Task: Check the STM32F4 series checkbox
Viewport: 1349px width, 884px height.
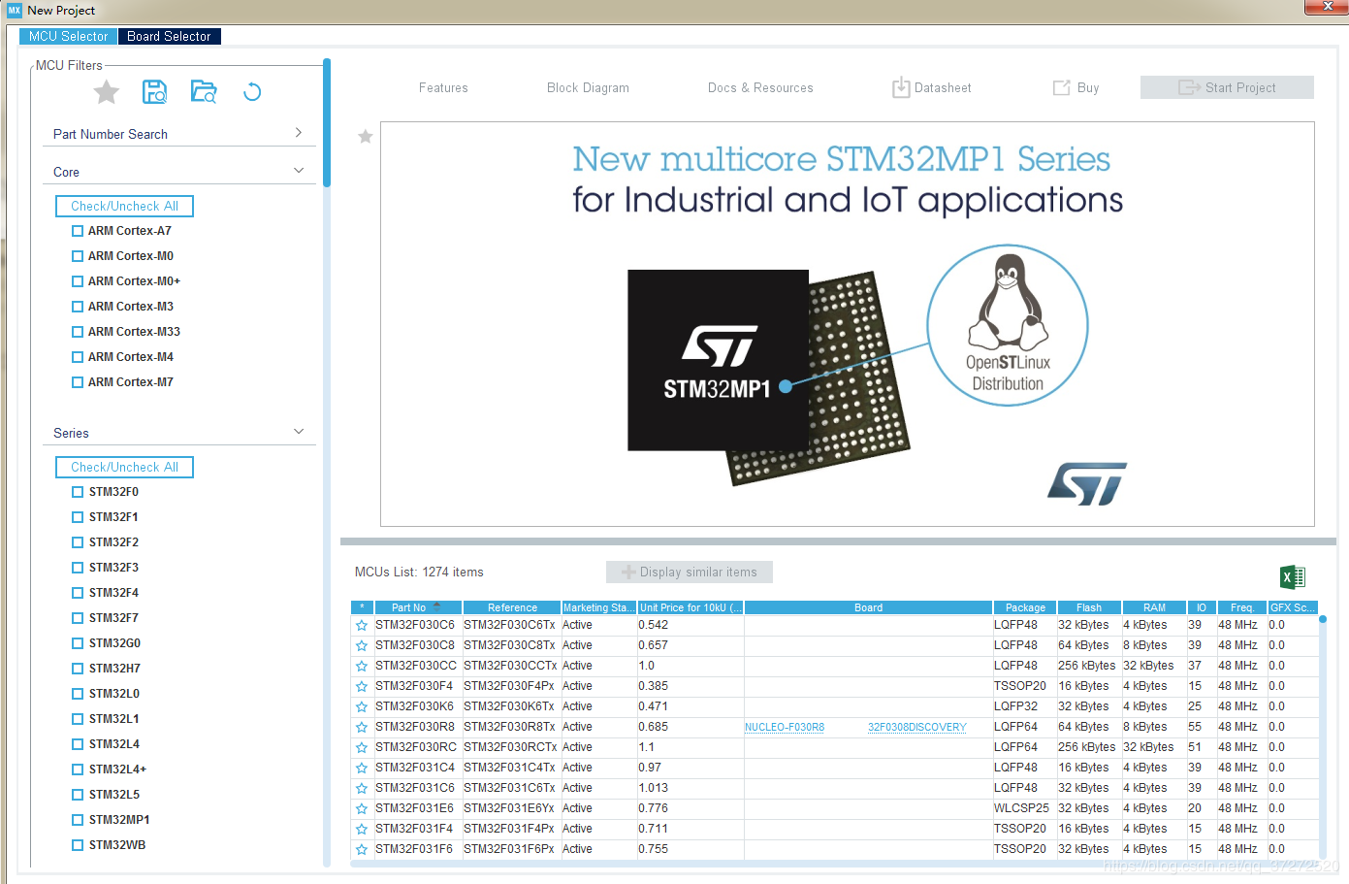Action: tap(78, 593)
